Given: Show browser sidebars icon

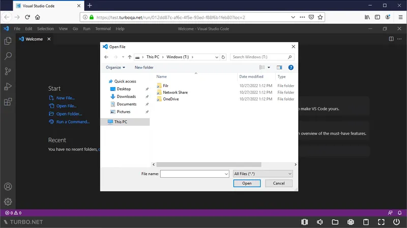Looking at the screenshot, I should (x=377, y=17).
